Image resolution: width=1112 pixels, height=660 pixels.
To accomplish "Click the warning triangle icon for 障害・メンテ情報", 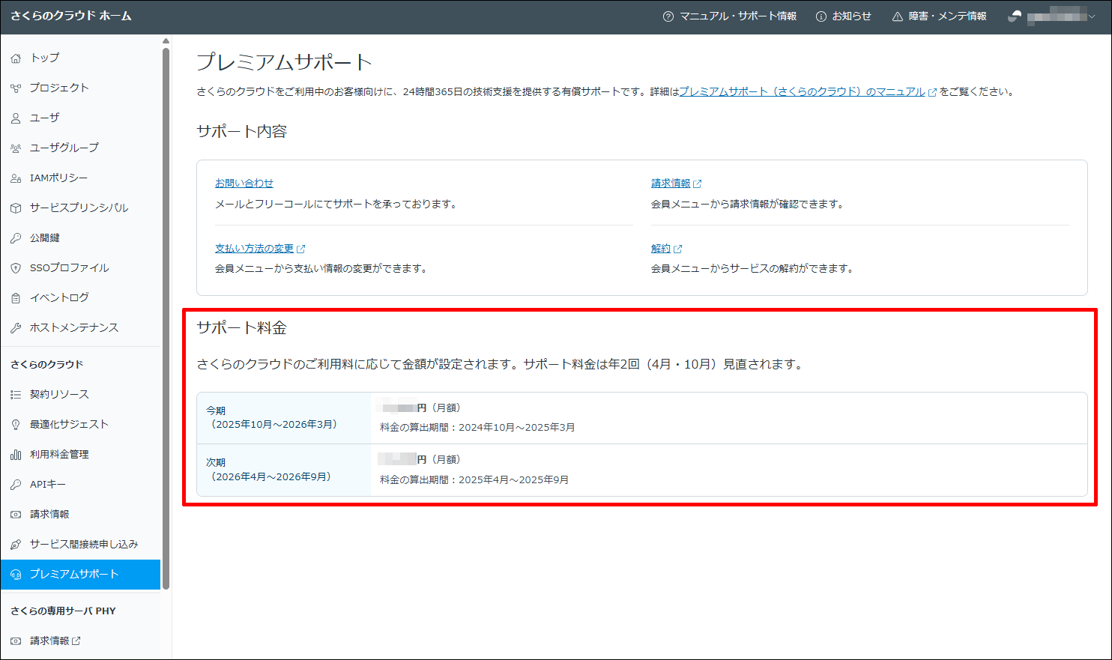I will [x=897, y=16].
